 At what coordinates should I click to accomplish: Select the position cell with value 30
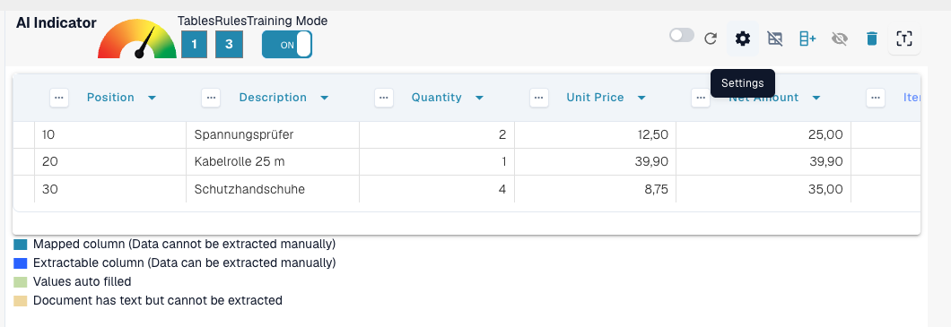110,189
